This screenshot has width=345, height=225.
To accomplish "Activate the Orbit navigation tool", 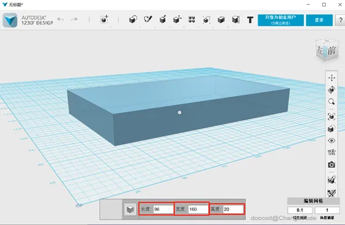I will (x=331, y=89).
